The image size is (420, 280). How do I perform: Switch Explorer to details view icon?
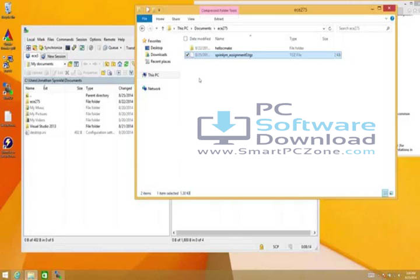[385, 193]
